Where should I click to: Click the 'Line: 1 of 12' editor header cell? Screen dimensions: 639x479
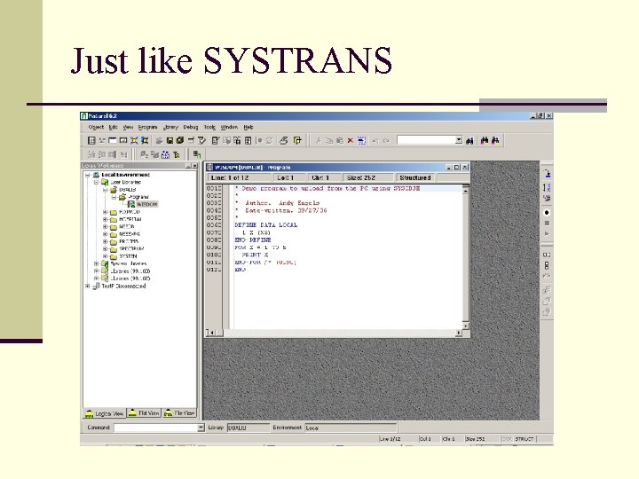[x=240, y=177]
